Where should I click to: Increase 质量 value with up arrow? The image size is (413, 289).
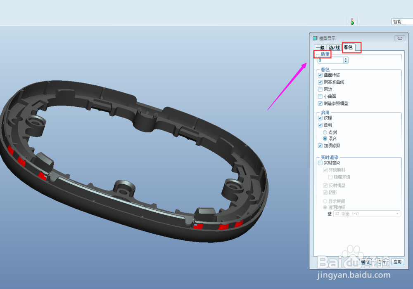pyautogui.click(x=346, y=59)
